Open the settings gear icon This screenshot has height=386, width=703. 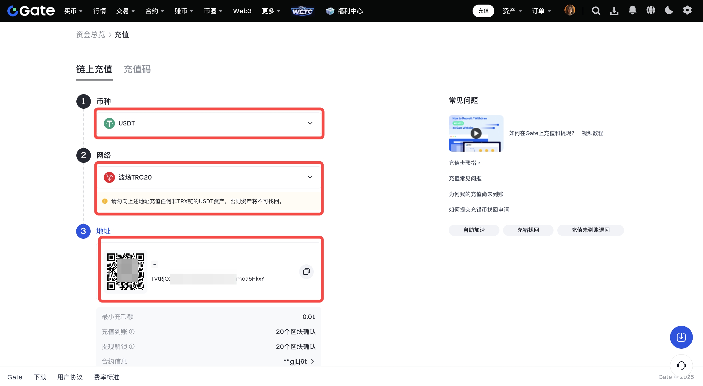pyautogui.click(x=687, y=10)
